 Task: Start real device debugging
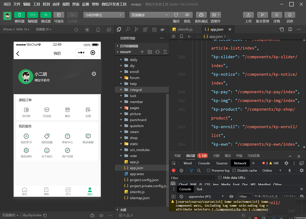[201, 15]
